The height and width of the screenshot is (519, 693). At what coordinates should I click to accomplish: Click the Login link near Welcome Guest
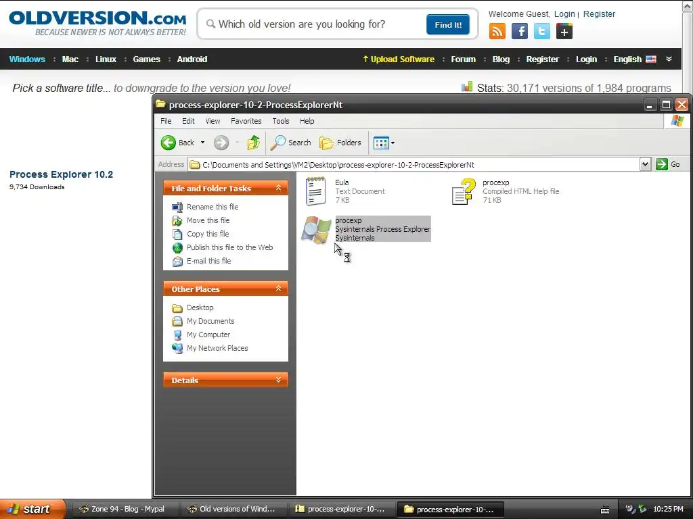[x=564, y=14]
